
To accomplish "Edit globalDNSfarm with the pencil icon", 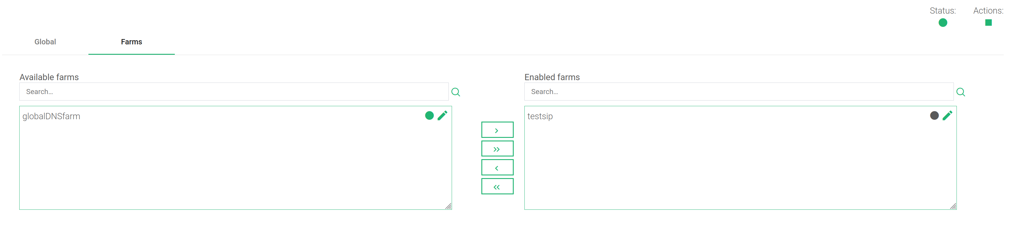I will (442, 116).
